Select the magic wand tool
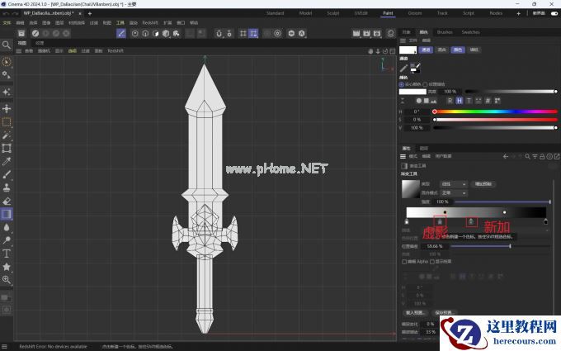 (7, 135)
